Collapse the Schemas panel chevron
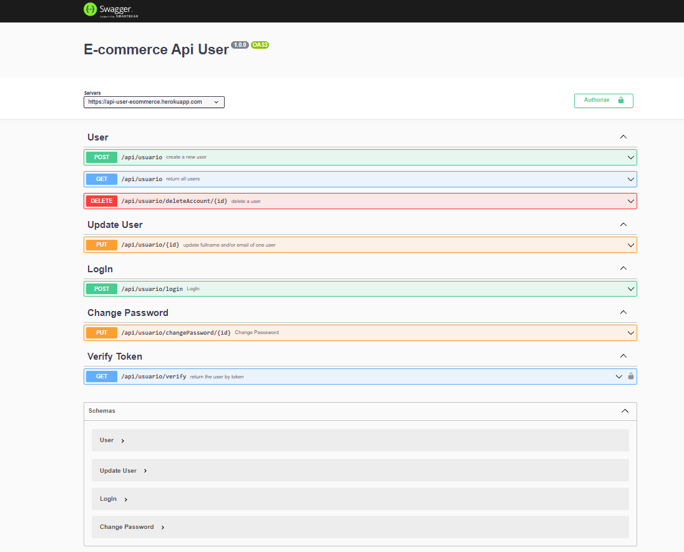The image size is (684, 552). tap(625, 411)
